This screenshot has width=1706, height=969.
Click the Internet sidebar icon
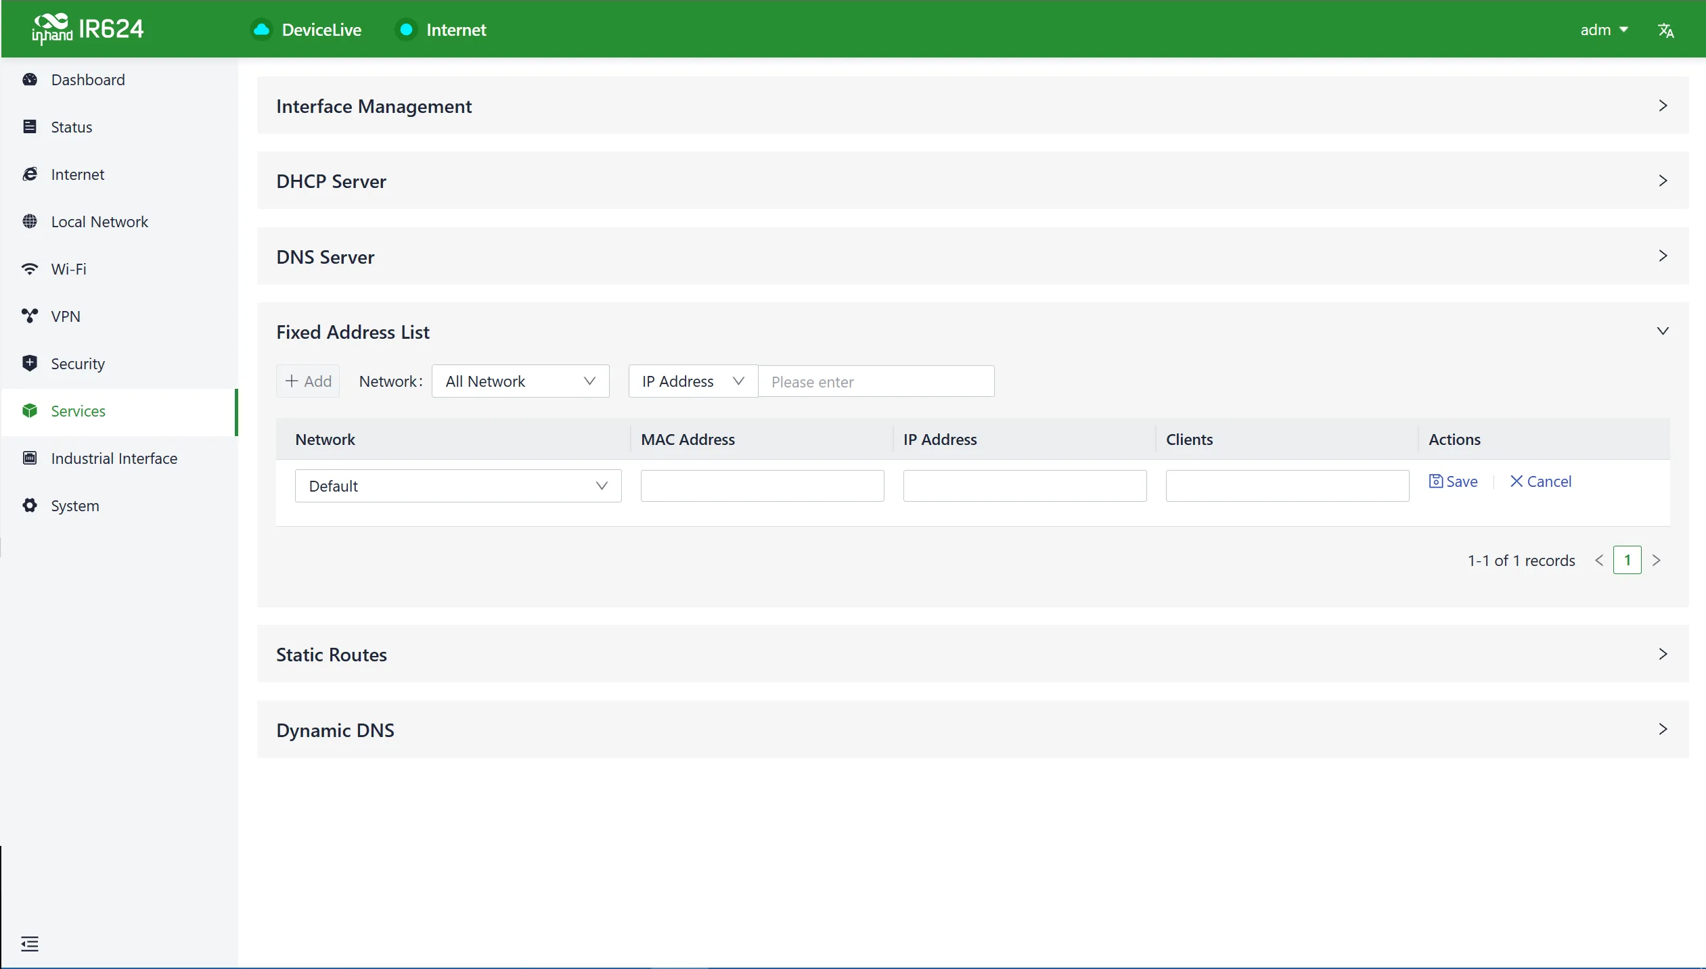pos(30,174)
